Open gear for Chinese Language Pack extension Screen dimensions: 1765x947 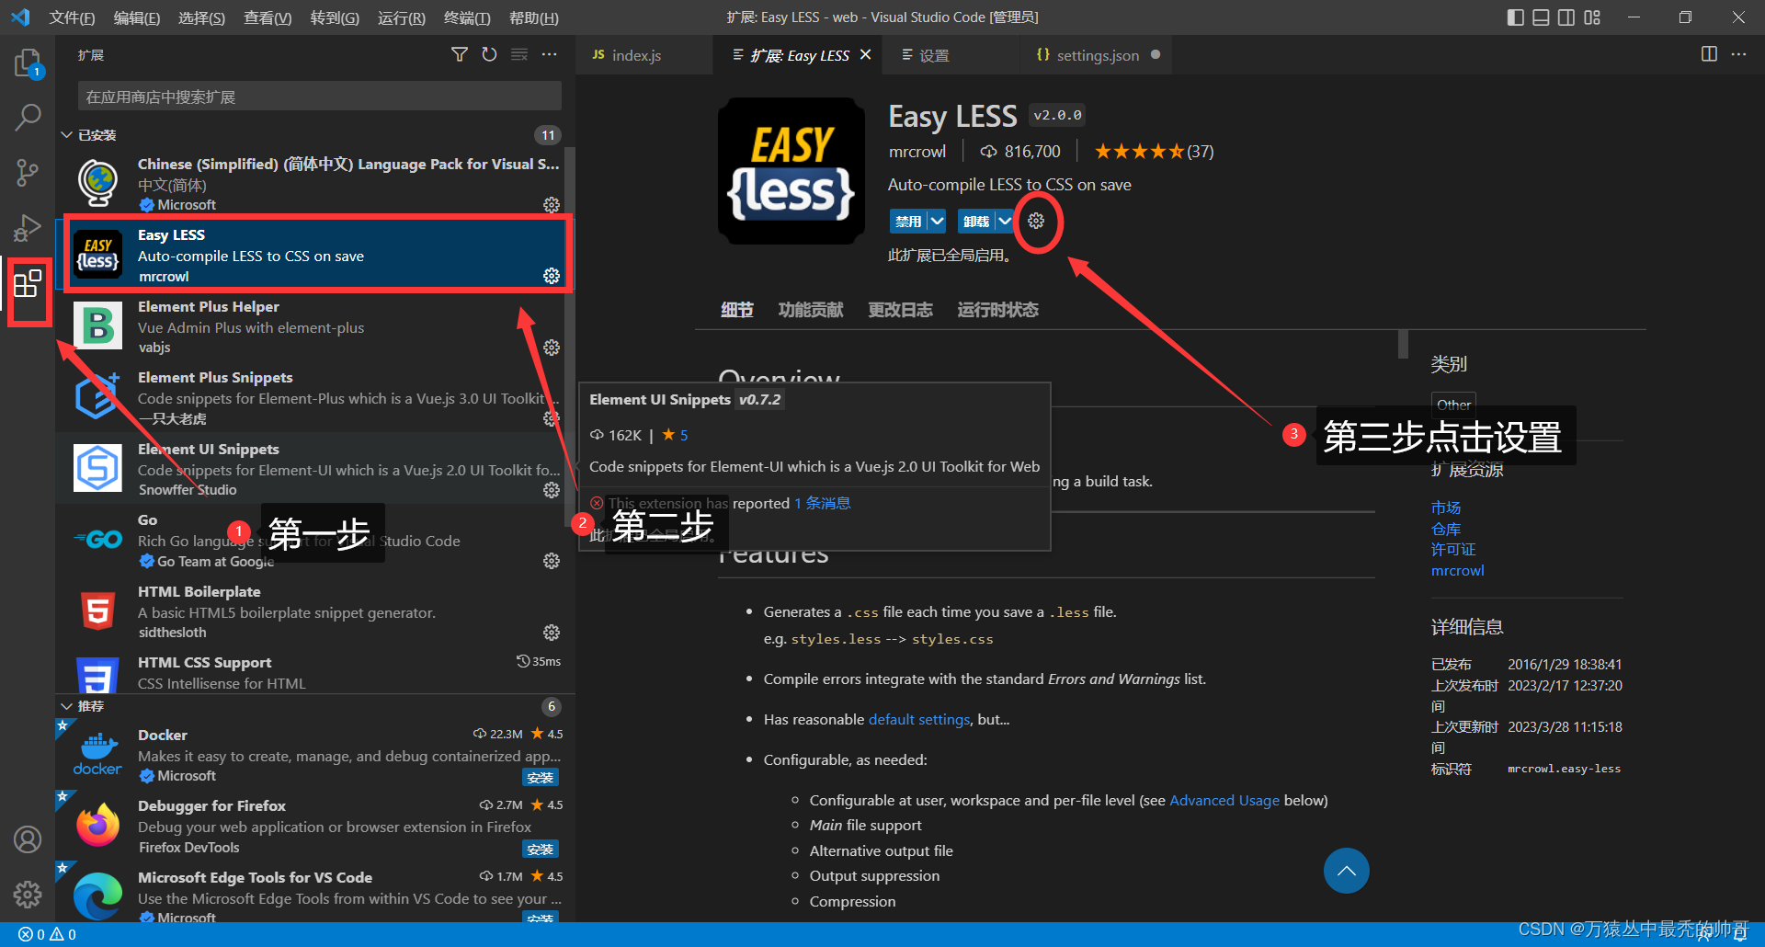(552, 204)
